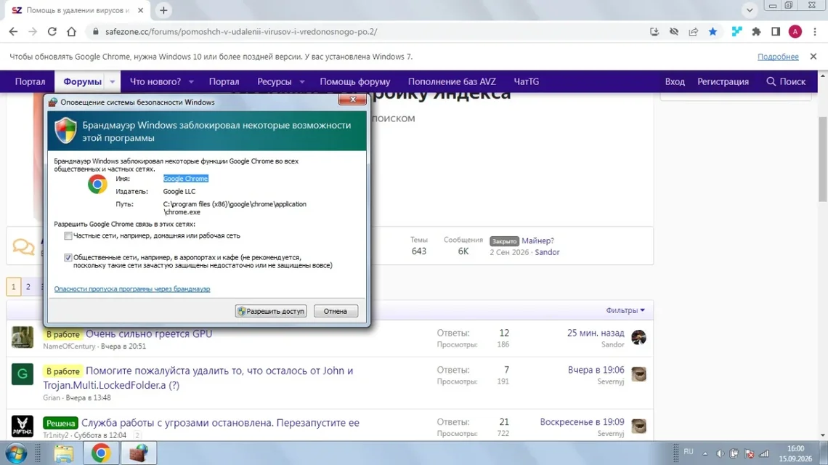Click the firewall taskbar icon
The width and height of the screenshot is (828, 465).
pyautogui.click(x=138, y=453)
